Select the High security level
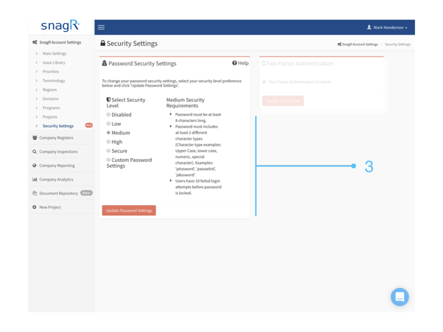The image size is (443, 332). click(109, 141)
